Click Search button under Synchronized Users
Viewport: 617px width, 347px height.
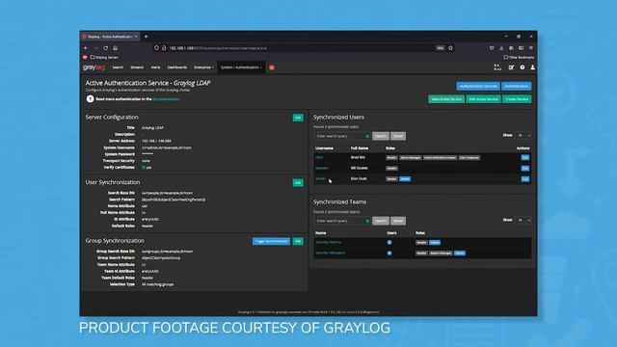pyautogui.click(x=381, y=136)
